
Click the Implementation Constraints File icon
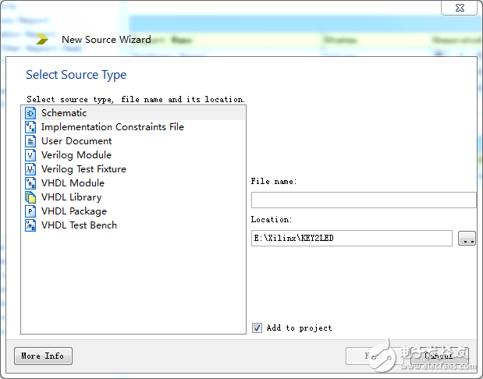(x=30, y=127)
